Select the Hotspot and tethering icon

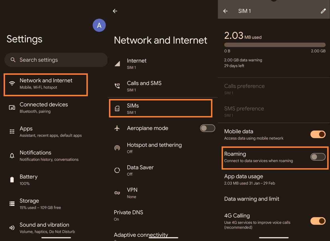(117, 148)
